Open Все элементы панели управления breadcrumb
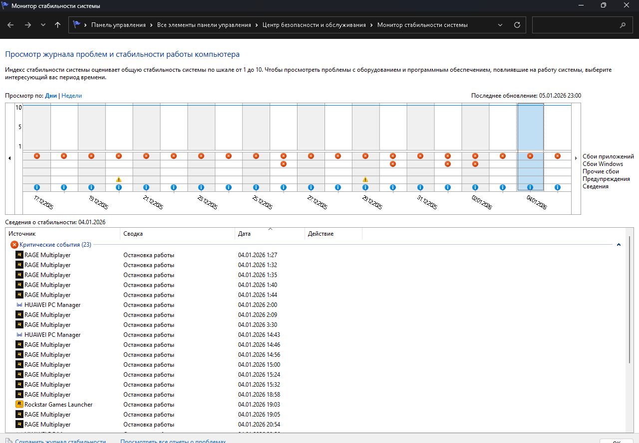The height and width of the screenshot is (443, 639). pyautogui.click(x=204, y=25)
